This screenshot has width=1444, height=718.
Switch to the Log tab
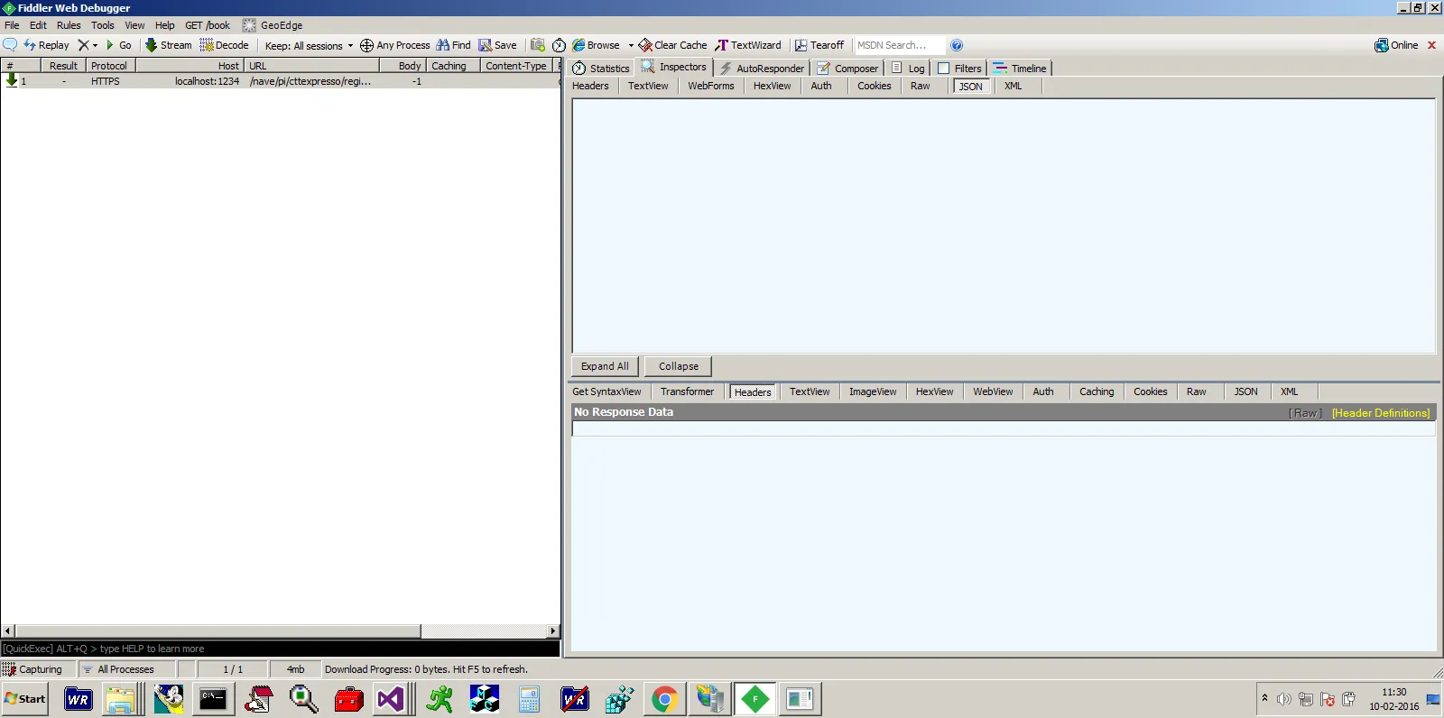(x=908, y=68)
